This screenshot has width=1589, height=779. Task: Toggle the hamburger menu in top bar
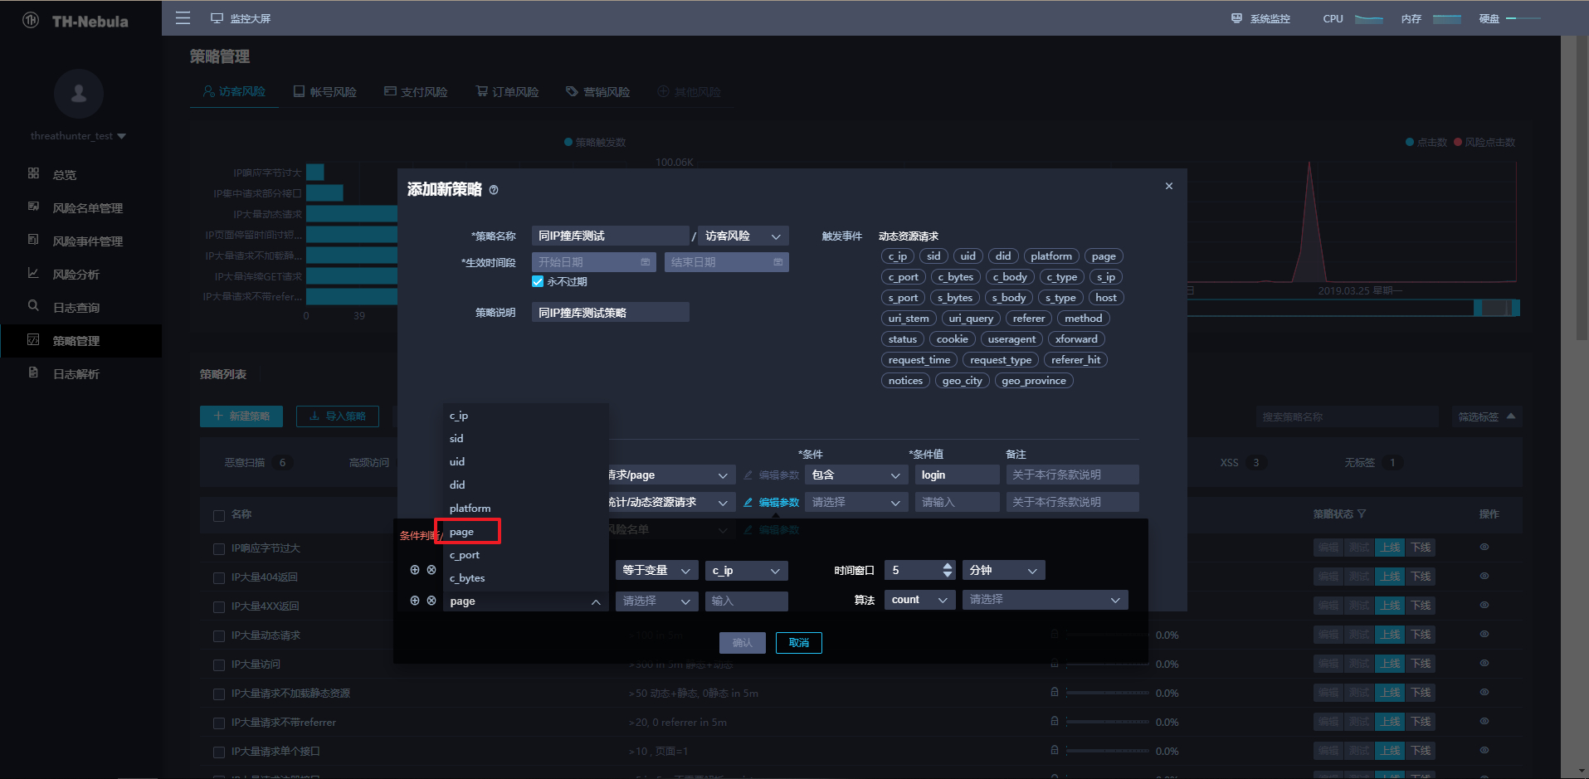point(183,18)
